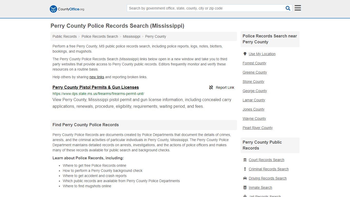Click the badge icon beside Inmate Search
The width and height of the screenshot is (350, 197).
(245, 188)
